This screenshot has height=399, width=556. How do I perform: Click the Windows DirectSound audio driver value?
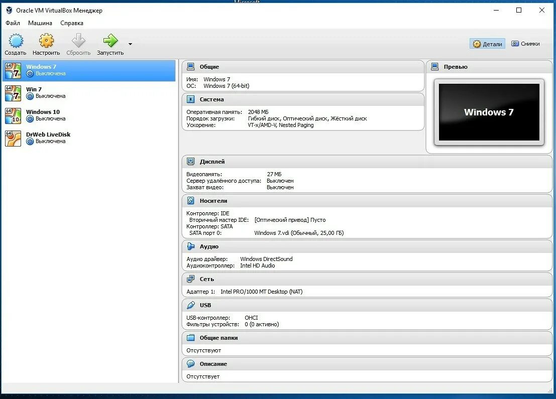pos(266,259)
